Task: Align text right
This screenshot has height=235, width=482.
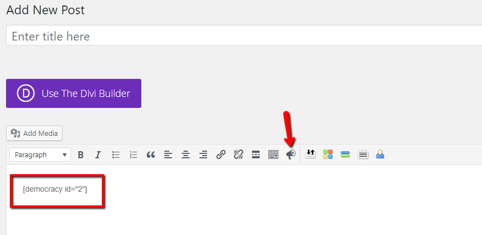Action: (x=203, y=154)
